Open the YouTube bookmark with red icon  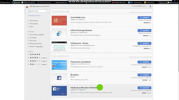tap(119, 2)
